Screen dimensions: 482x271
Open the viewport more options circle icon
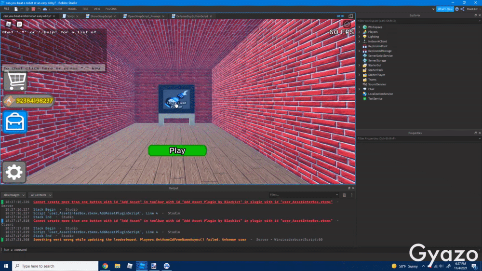347,24
